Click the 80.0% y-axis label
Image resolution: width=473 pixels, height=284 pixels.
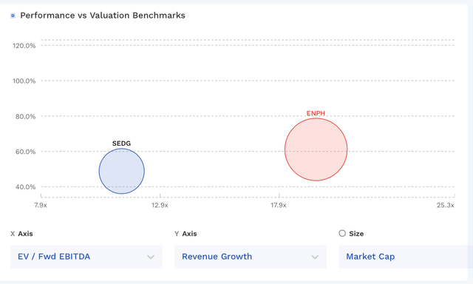[x=25, y=117]
